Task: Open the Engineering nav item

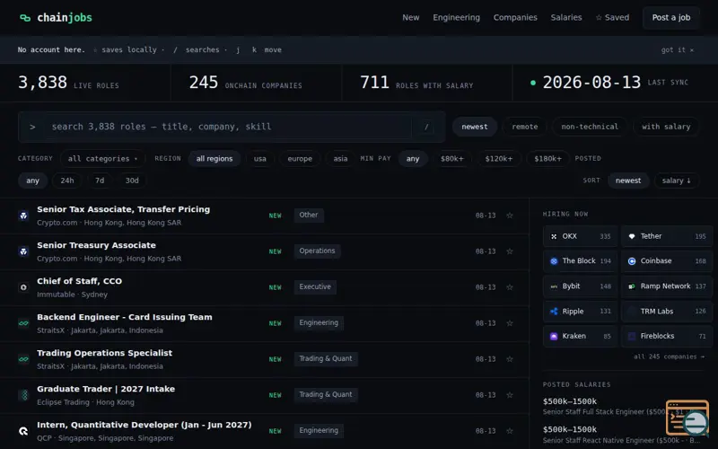Action: tap(457, 17)
